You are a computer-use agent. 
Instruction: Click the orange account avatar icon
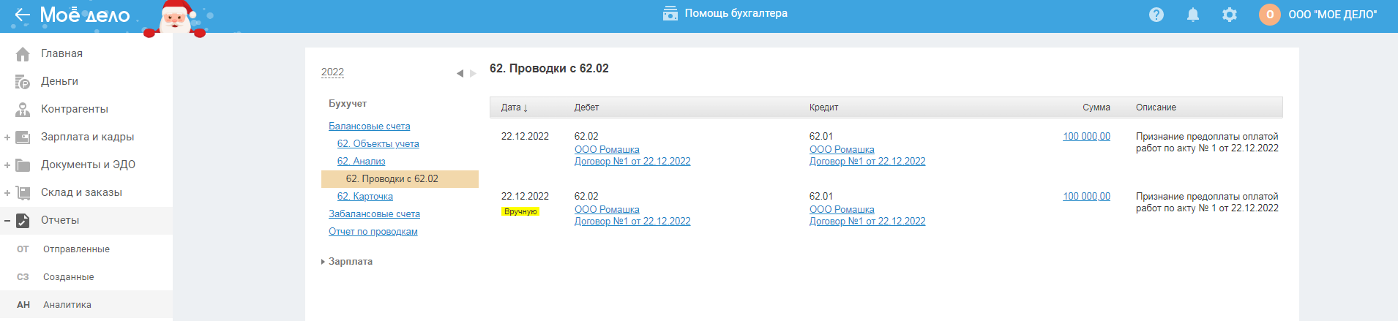(x=1270, y=15)
